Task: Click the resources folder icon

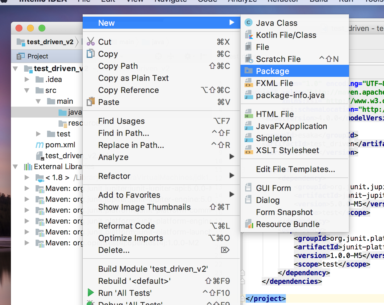Action: click(63, 123)
